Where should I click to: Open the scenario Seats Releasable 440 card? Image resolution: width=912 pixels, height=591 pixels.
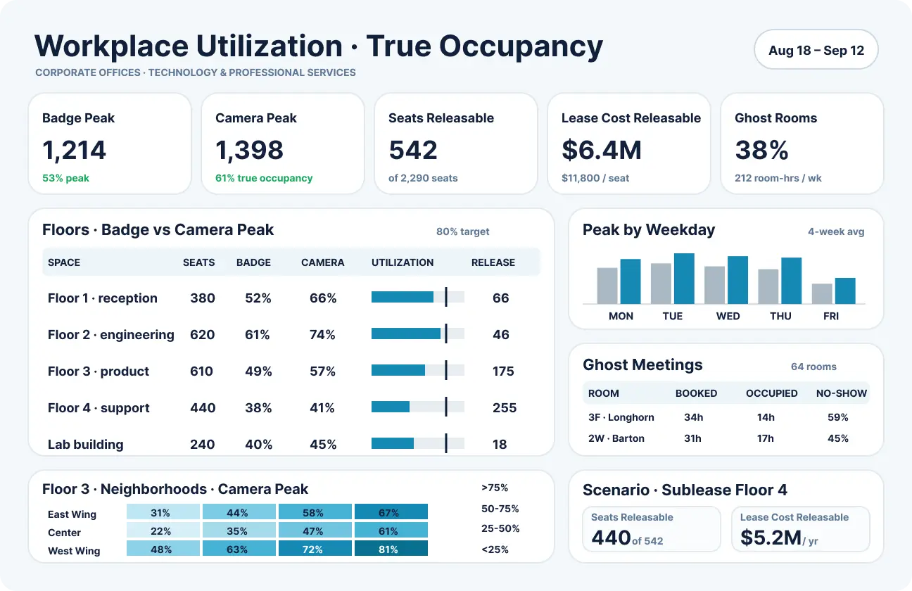(652, 529)
